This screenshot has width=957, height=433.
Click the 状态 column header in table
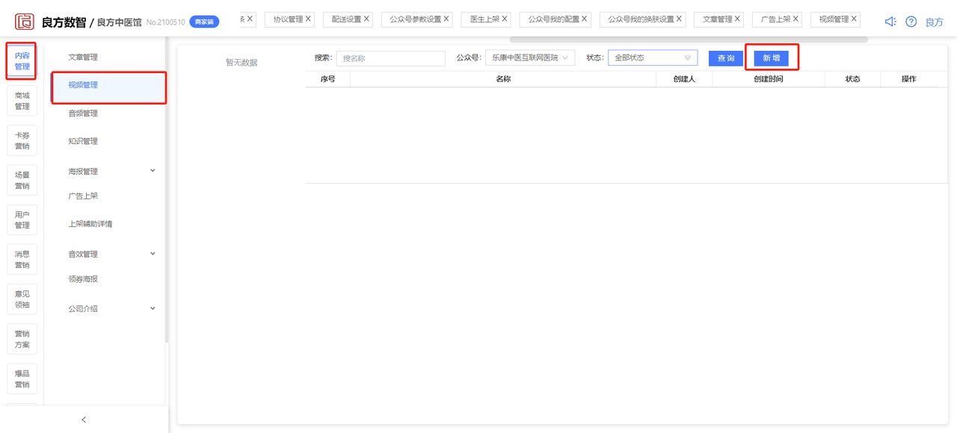click(x=852, y=79)
